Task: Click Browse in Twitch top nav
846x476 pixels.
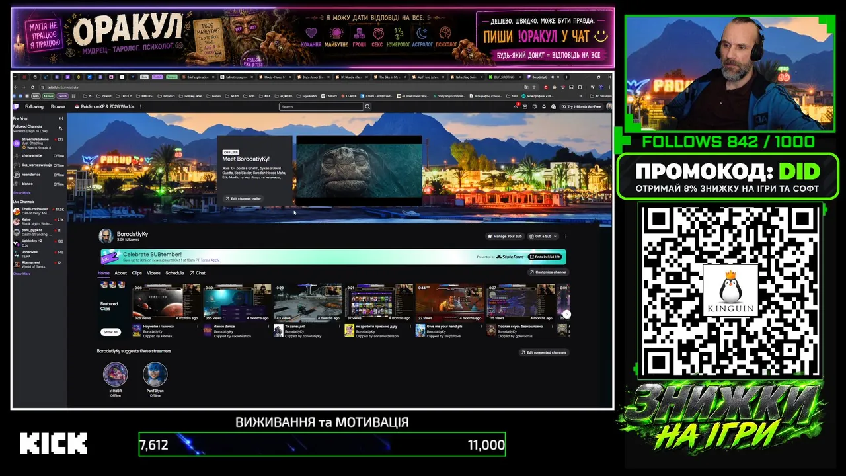Action: [x=58, y=106]
